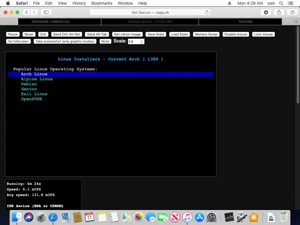Disable mouse in the emulator
The height and width of the screenshot is (225, 300).
[236, 34]
